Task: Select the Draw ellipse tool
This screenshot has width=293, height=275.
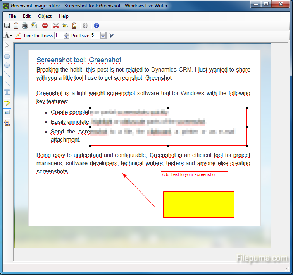Action: click(7, 65)
